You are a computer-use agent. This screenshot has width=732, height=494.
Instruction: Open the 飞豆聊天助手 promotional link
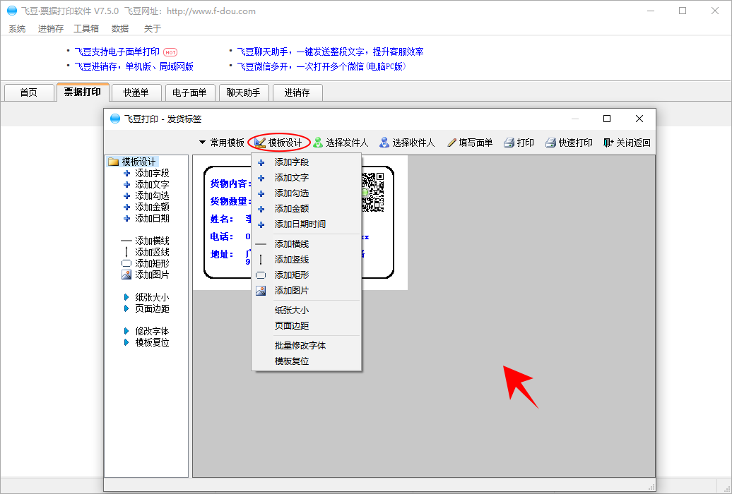click(x=330, y=52)
